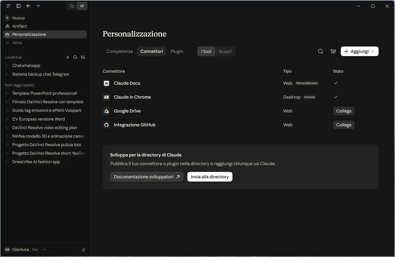
Task: Click the Claude in Chrome icon
Action: point(106,97)
